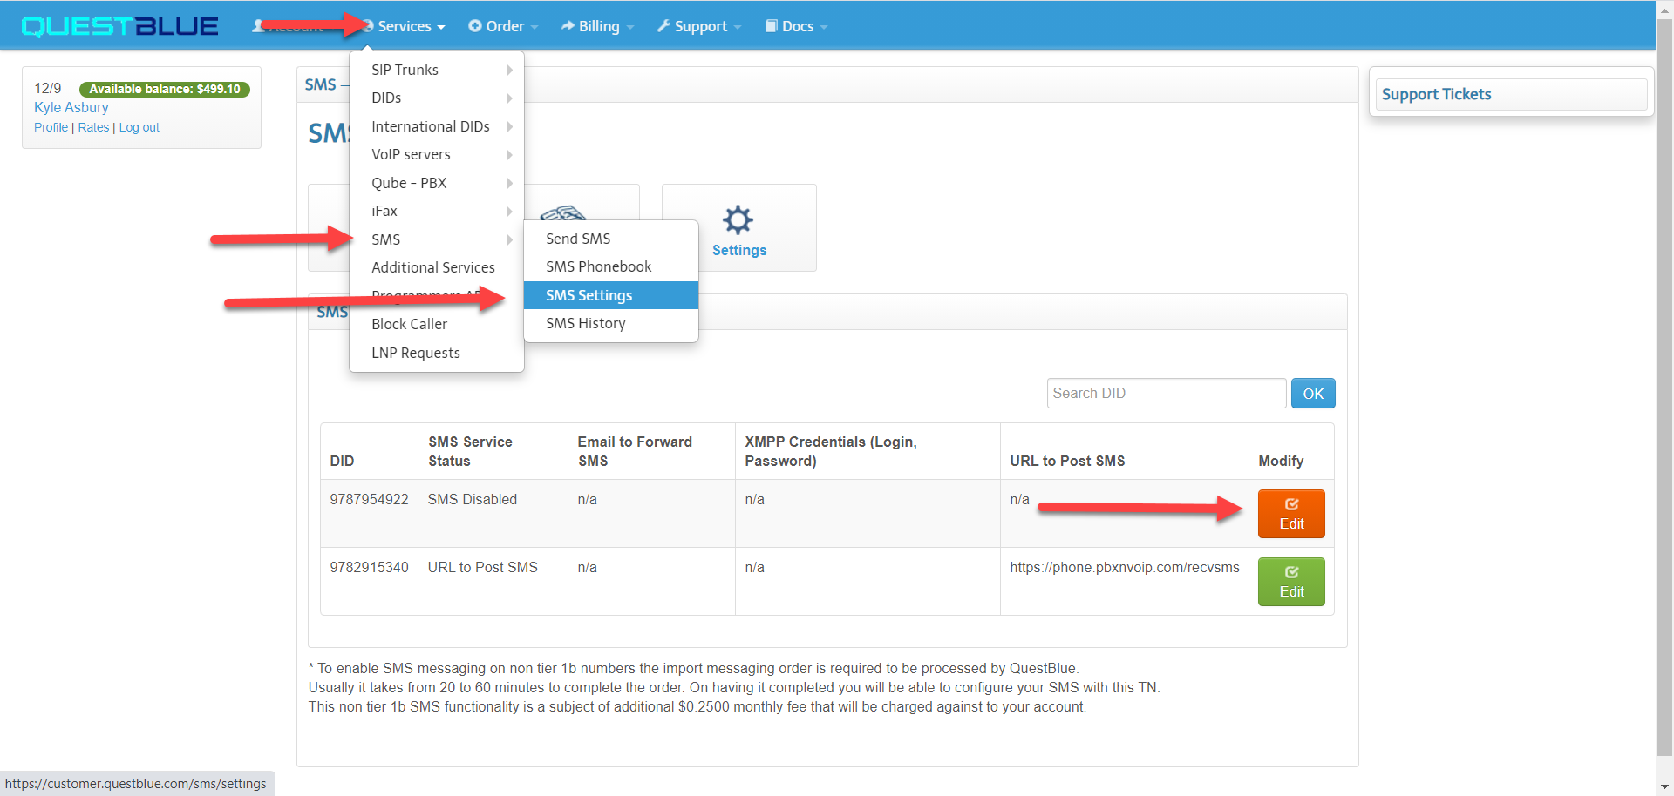
Task: Choose SMS History from submenu
Action: point(611,323)
